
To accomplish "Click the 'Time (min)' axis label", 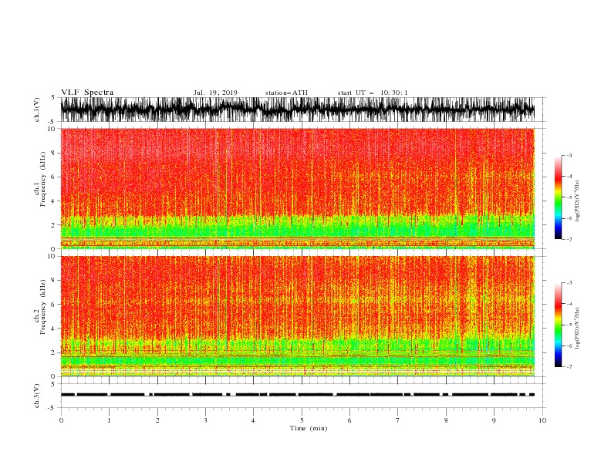I will coord(309,428).
